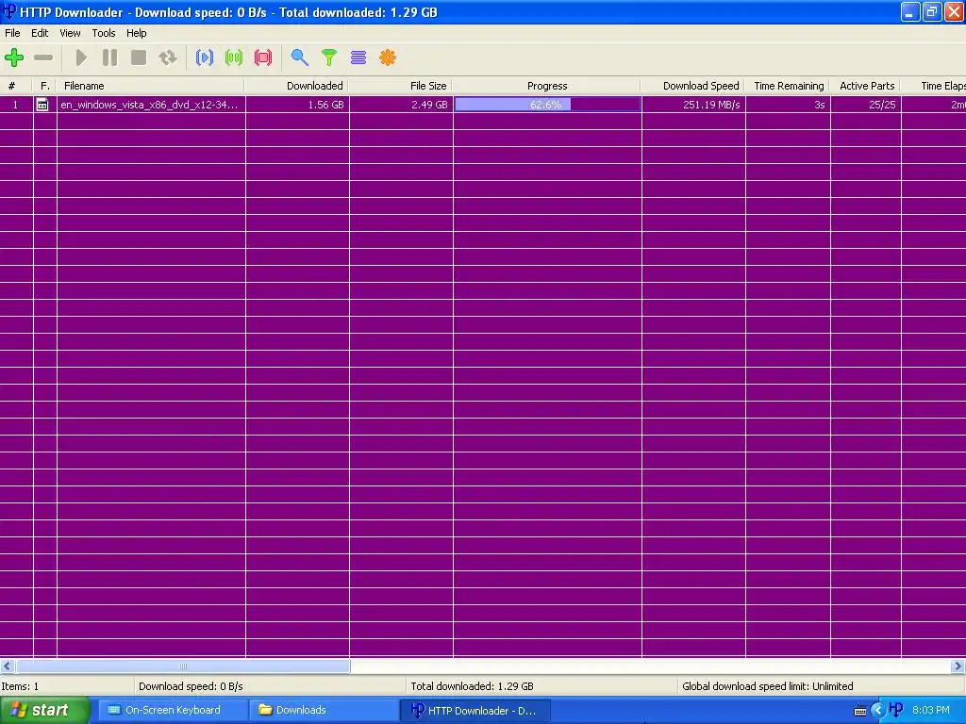Open the Edit menu
Viewport: 966px width, 724px height.
(40, 33)
